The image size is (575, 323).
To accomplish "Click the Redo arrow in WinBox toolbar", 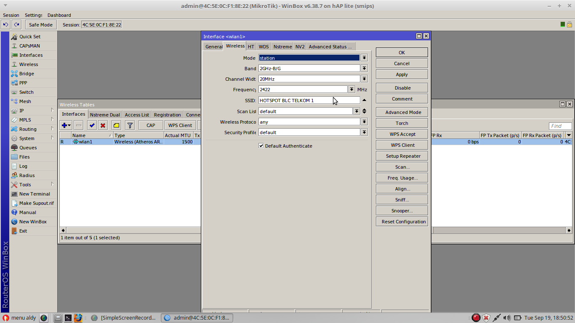I will pos(16,25).
